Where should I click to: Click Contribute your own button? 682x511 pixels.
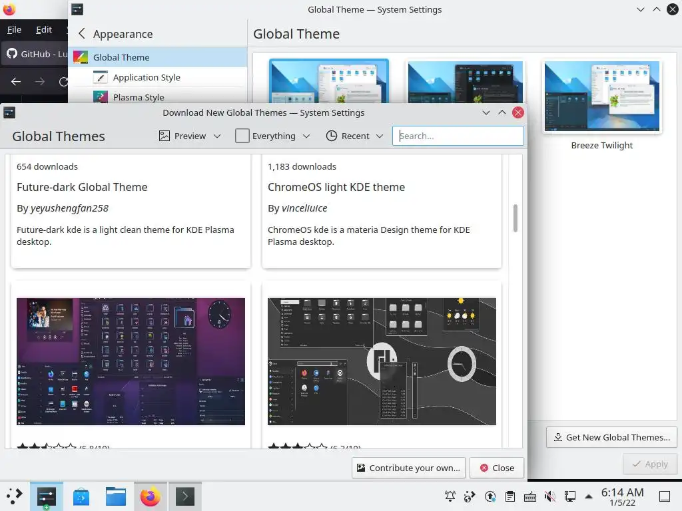point(408,468)
